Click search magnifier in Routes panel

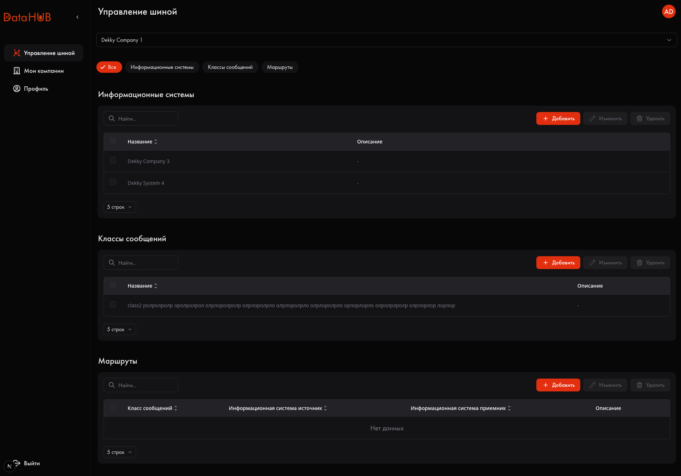[112, 385]
